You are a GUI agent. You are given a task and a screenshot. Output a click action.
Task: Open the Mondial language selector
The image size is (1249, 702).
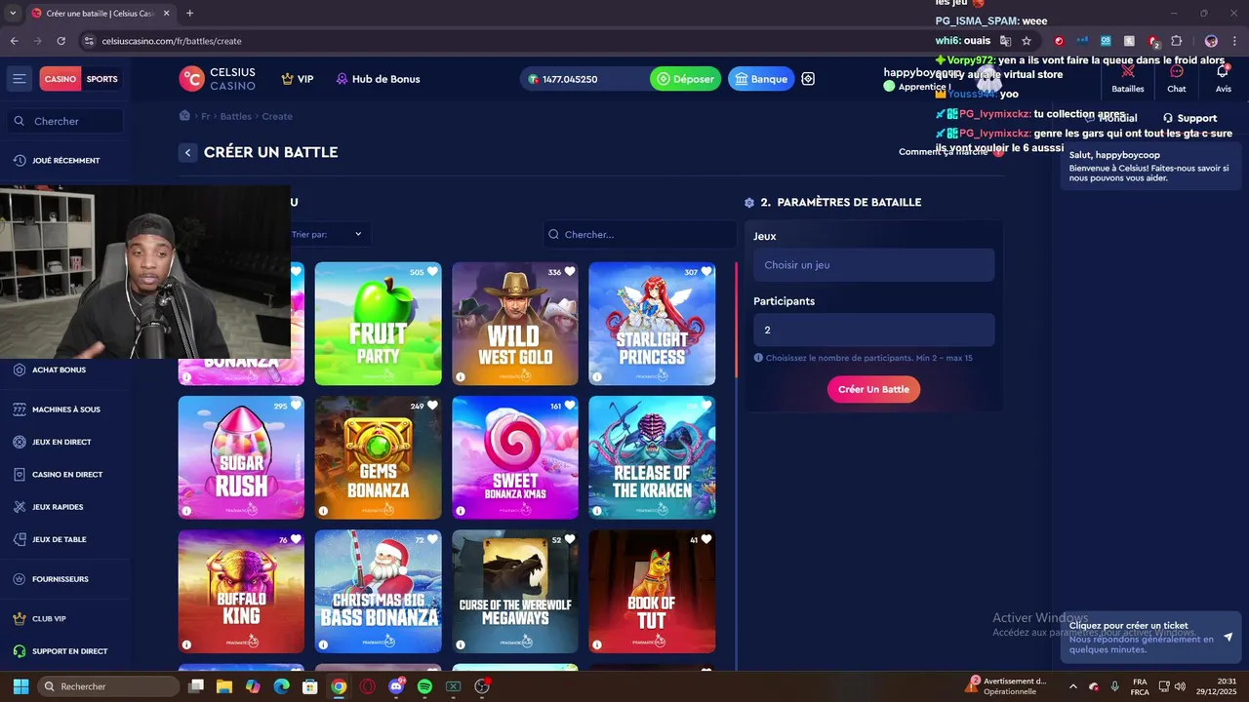pyautogui.click(x=1111, y=118)
